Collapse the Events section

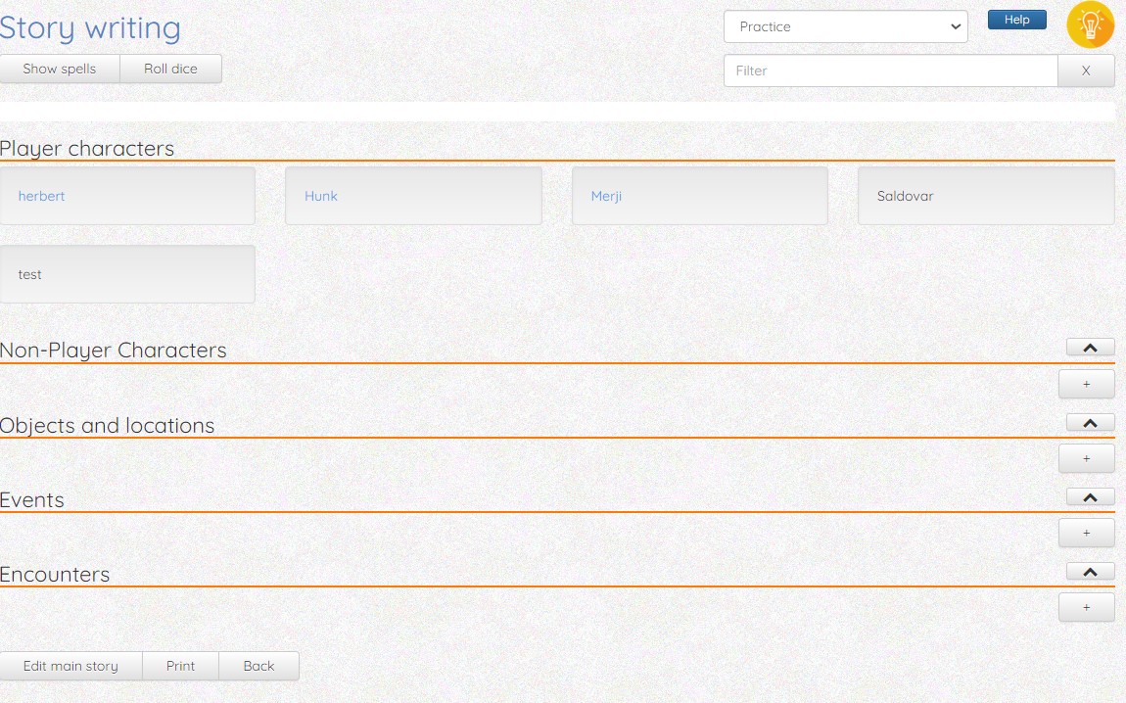pyautogui.click(x=1090, y=497)
